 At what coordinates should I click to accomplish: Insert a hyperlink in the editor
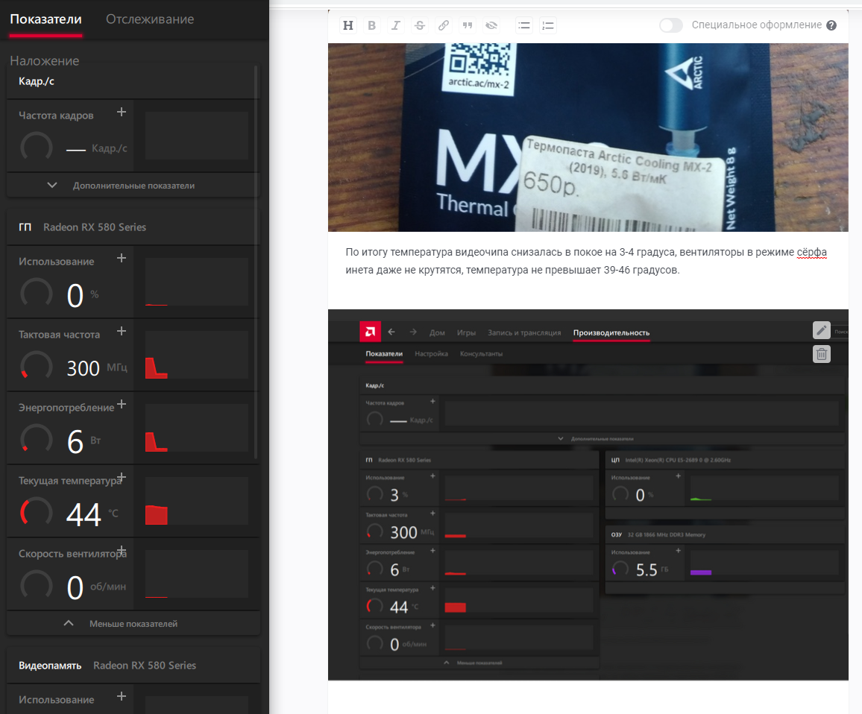[x=444, y=25]
